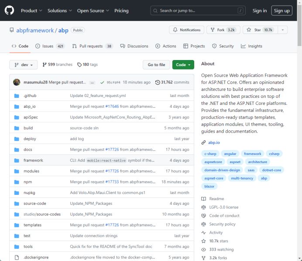Open the Security tab

point(223,46)
